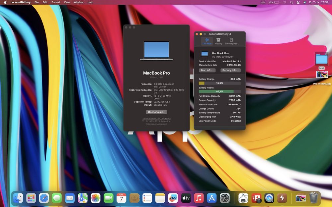Open the Edit menu
Screen dimensions: 332x207
point(45,2)
